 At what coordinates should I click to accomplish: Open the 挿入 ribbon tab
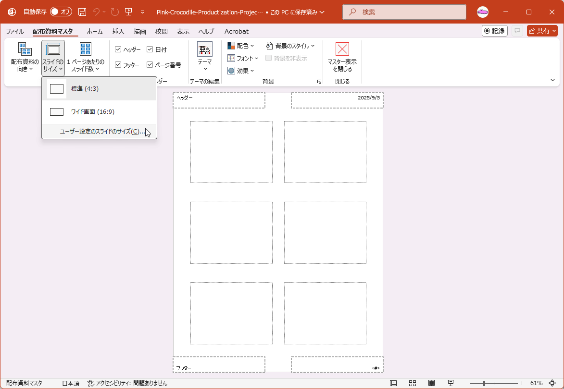pos(118,31)
